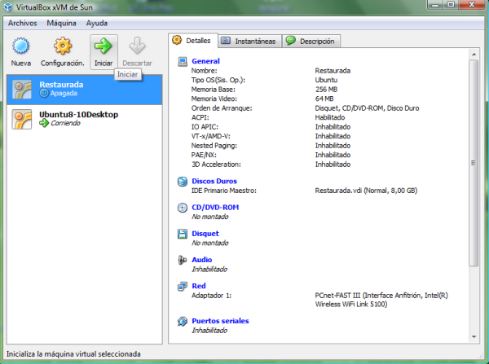Click the Audio speaker icon

183,260
